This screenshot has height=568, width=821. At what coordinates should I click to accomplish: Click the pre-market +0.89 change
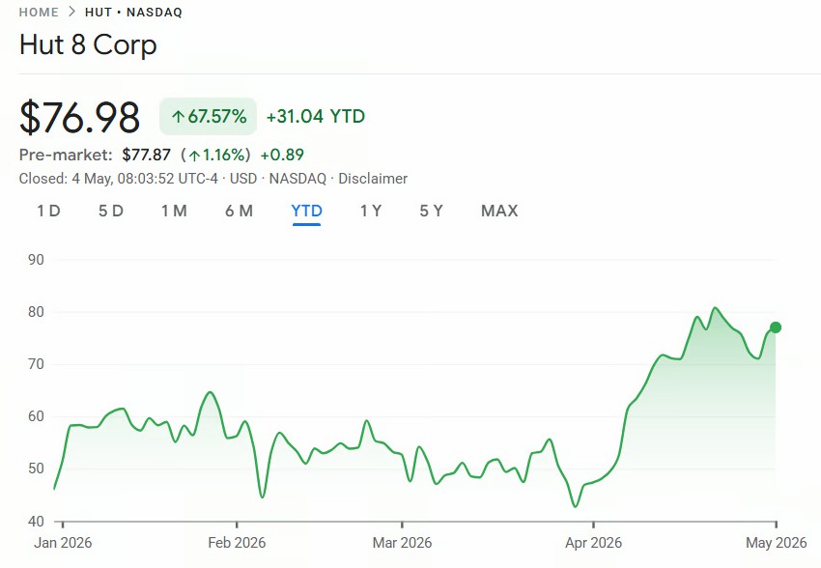(x=282, y=155)
